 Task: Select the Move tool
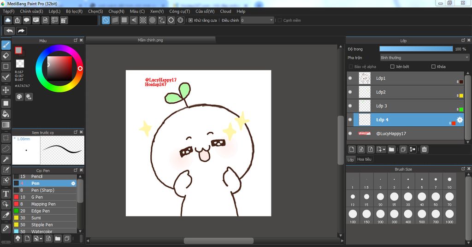6,90
